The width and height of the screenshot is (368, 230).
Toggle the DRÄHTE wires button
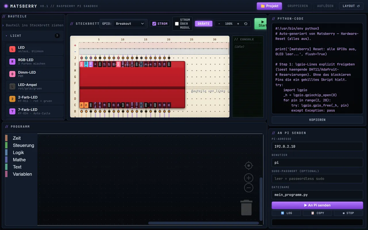(204, 24)
